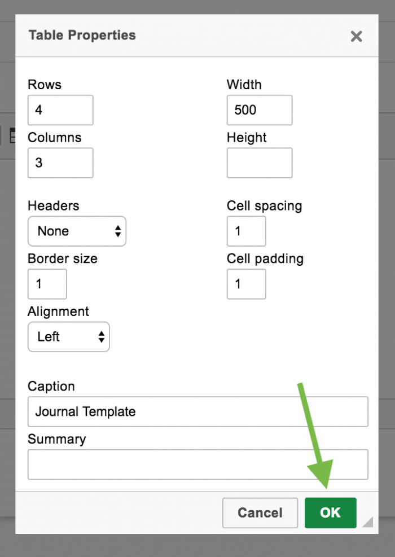Click the Table Properties title bar
This screenshot has height=557, width=395.
(197, 36)
